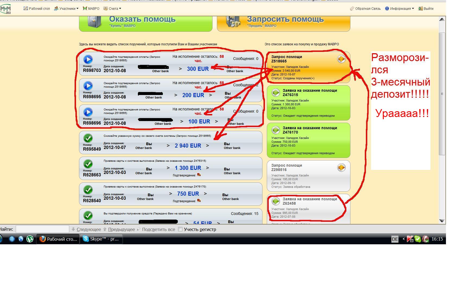Open Обратная Связь link

365,8
